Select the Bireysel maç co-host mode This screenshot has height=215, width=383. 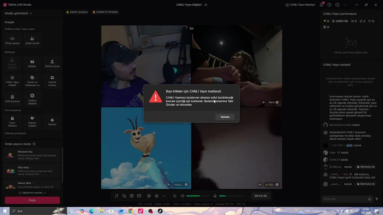point(32,155)
